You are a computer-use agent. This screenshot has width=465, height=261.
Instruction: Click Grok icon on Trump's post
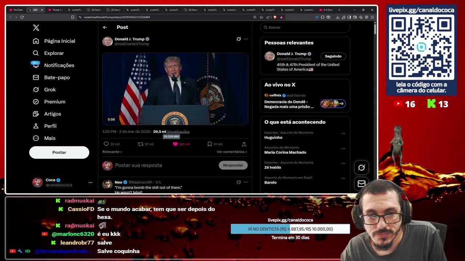pyautogui.click(x=239, y=39)
